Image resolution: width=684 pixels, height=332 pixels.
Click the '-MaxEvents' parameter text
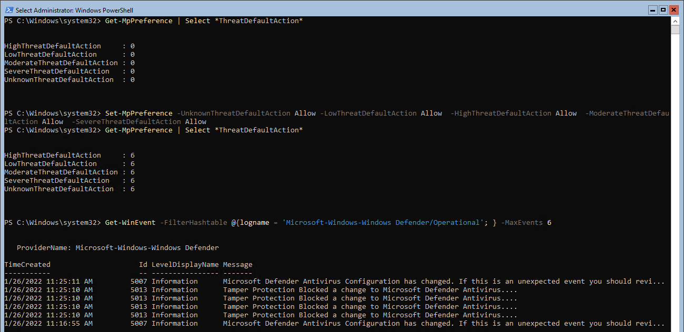(522, 223)
